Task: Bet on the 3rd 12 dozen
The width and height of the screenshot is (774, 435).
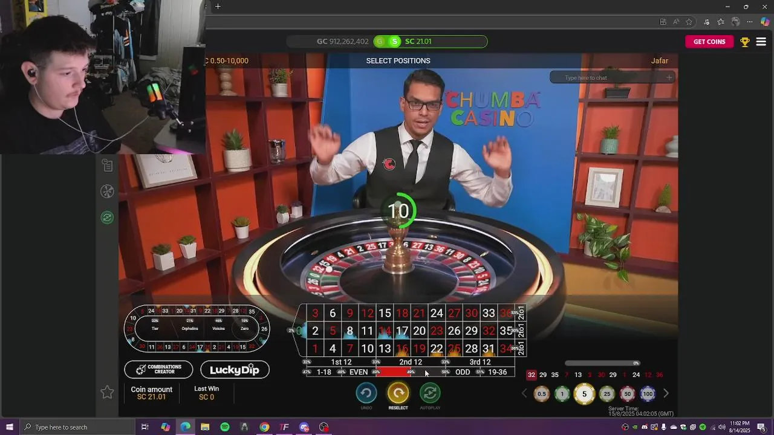Action: pyautogui.click(x=480, y=362)
